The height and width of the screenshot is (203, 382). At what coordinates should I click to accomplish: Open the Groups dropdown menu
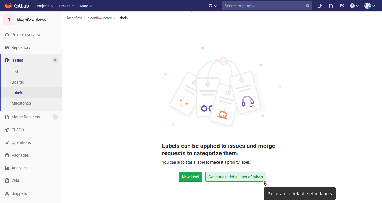(x=67, y=6)
